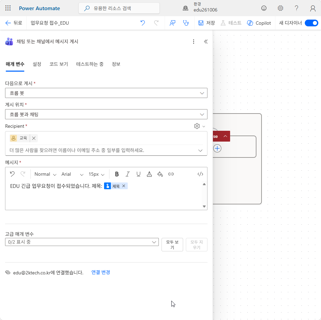Open the font color picker
The image size is (321, 320).
[x=149, y=174]
